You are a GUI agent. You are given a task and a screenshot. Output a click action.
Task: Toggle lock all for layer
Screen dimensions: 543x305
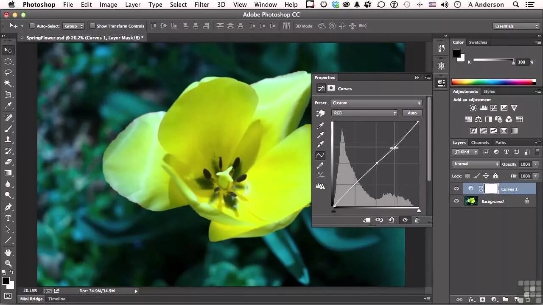tap(495, 176)
